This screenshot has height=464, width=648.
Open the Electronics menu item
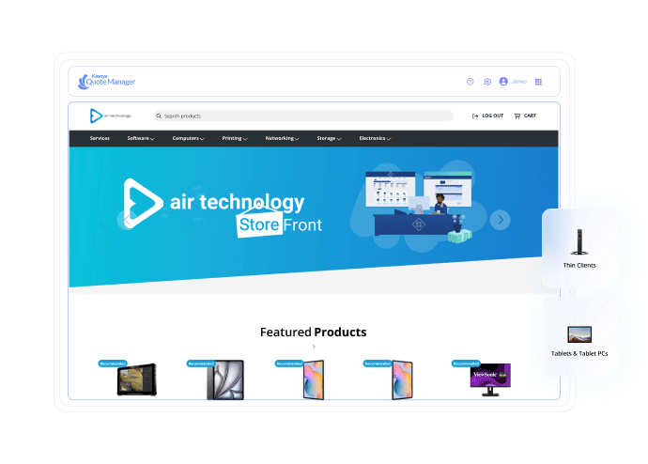click(x=375, y=138)
